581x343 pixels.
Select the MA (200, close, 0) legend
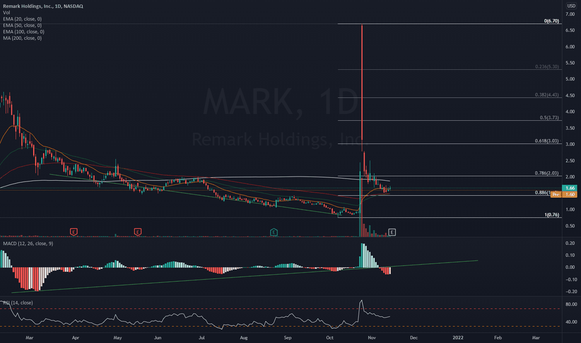(x=22, y=38)
